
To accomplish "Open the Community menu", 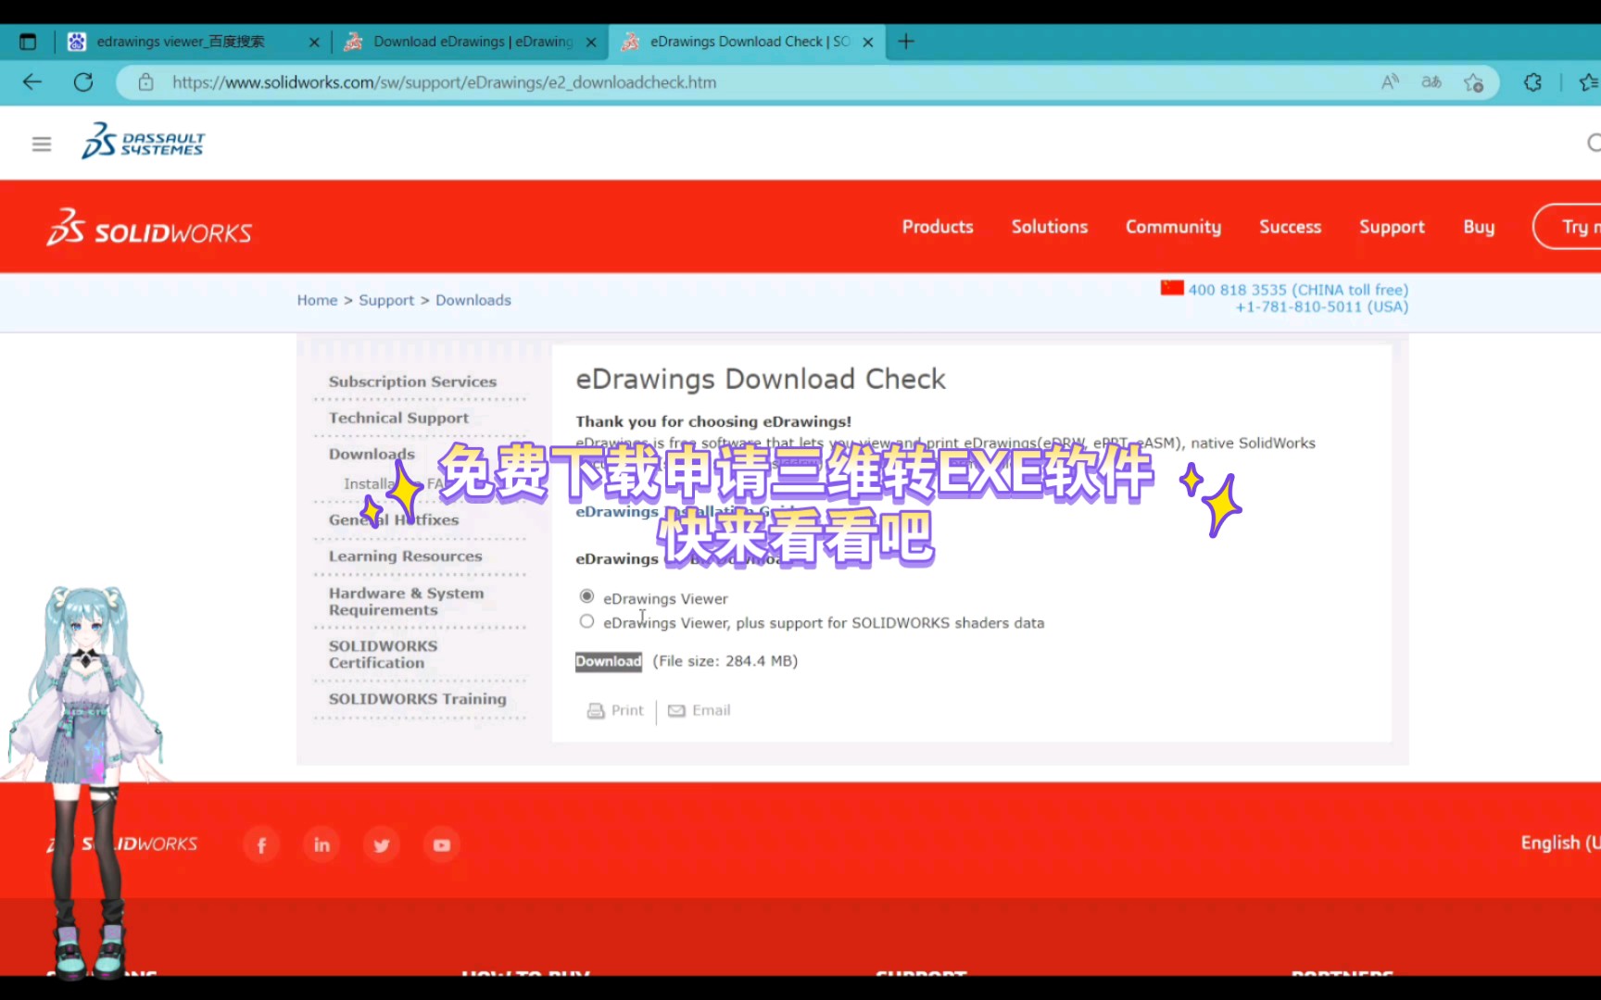I will coord(1173,227).
